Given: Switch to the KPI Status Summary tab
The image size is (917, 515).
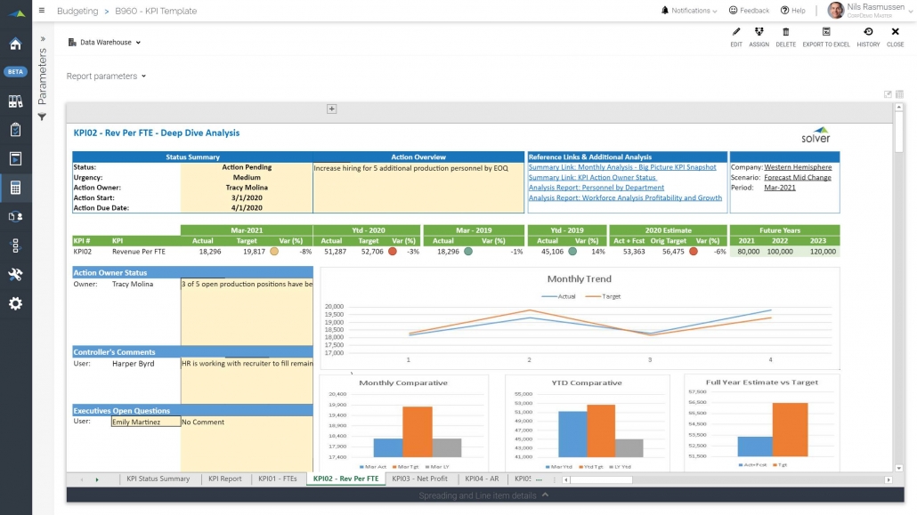Looking at the screenshot, I should [x=158, y=479].
